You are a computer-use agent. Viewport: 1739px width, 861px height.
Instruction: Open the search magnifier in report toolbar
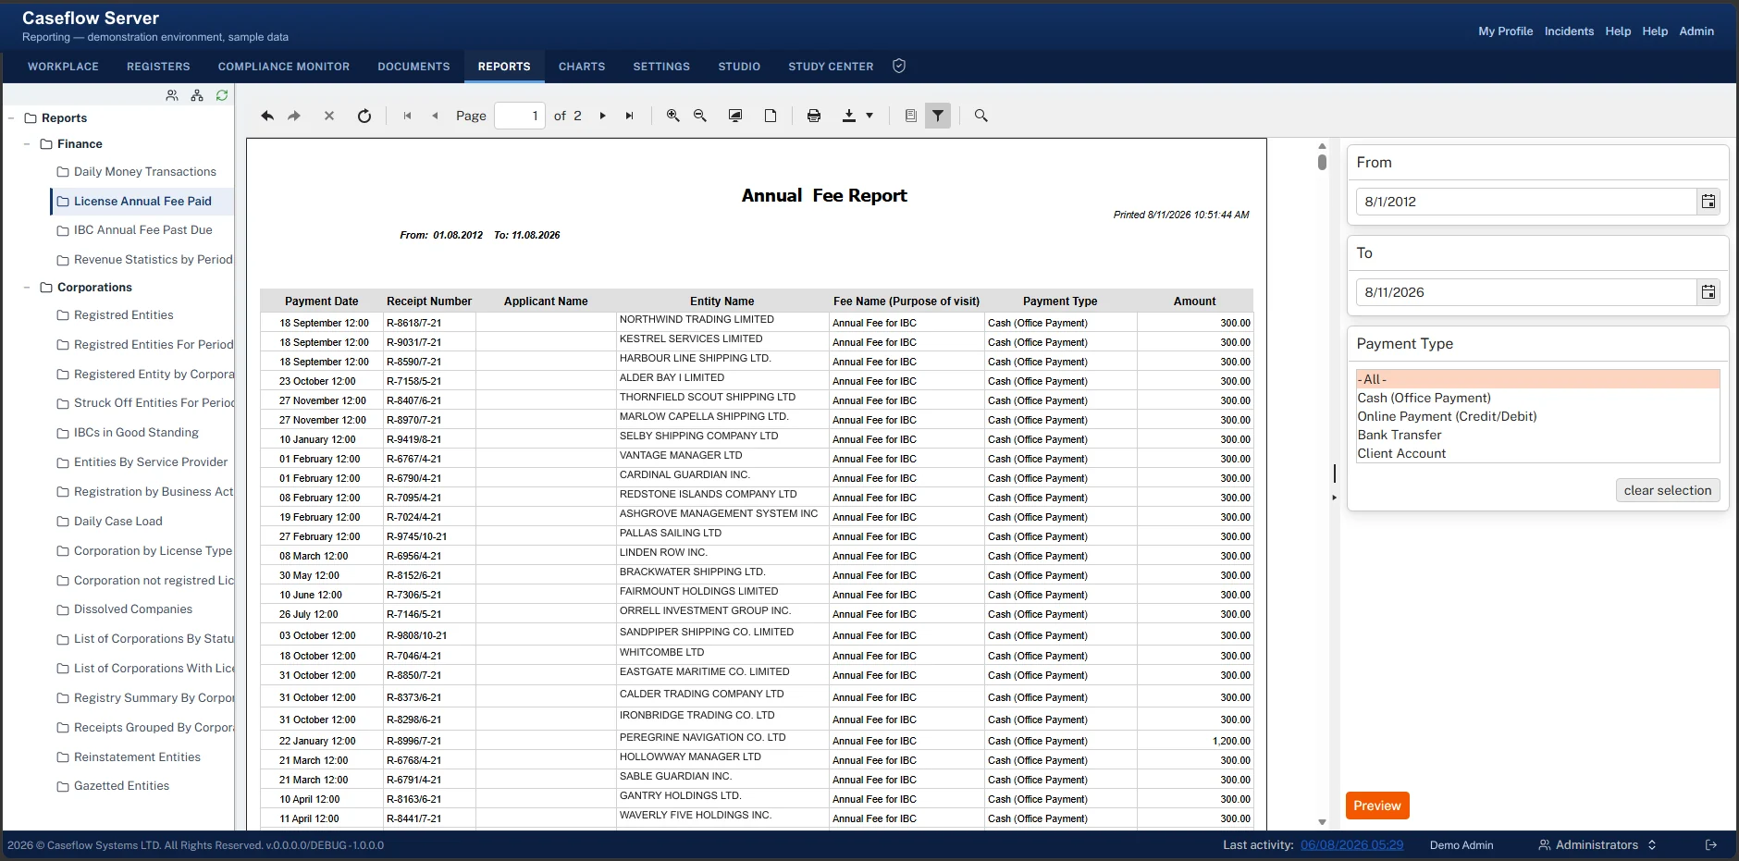coord(981,116)
